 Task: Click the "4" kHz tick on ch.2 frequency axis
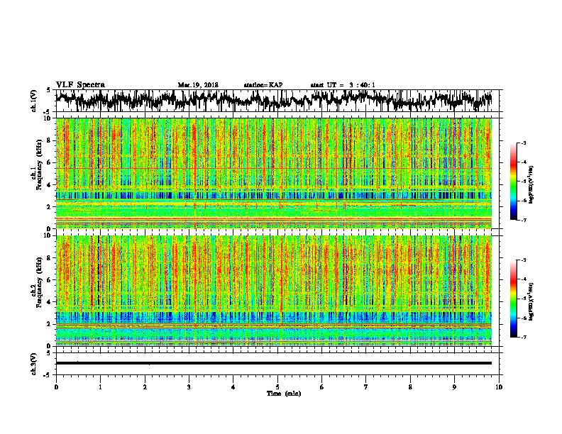[x=49, y=302]
